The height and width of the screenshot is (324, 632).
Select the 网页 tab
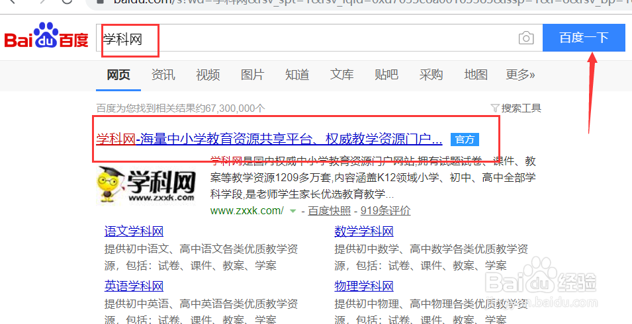(118, 75)
